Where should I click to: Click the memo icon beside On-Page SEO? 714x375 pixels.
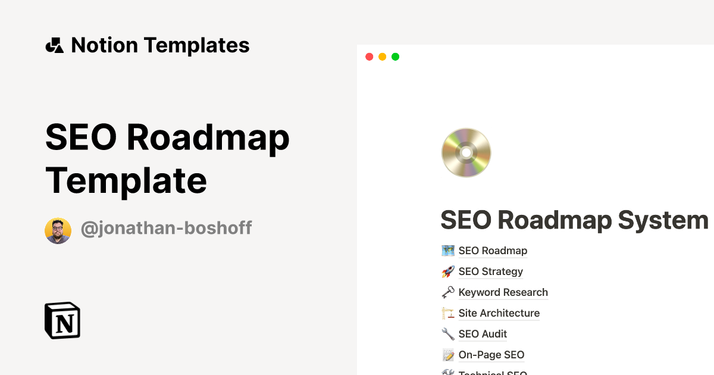point(448,355)
